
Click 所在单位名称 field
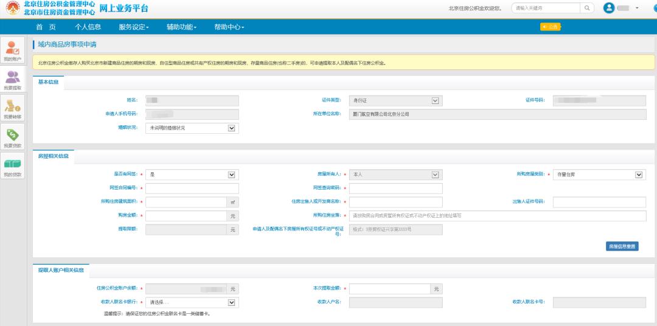(498, 114)
